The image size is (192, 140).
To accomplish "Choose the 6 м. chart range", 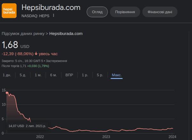I will [x=53, y=75].
